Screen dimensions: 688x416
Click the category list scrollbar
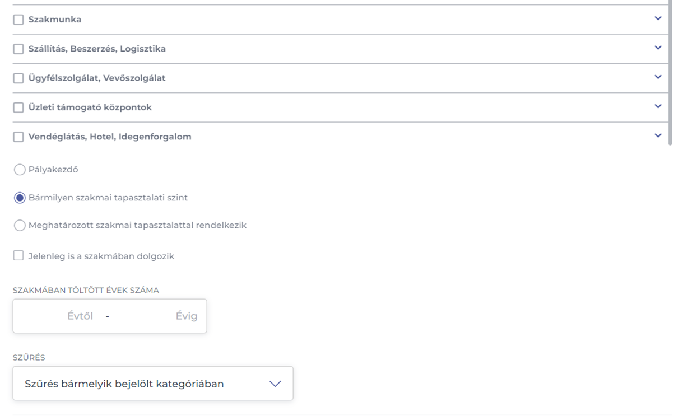click(670, 73)
